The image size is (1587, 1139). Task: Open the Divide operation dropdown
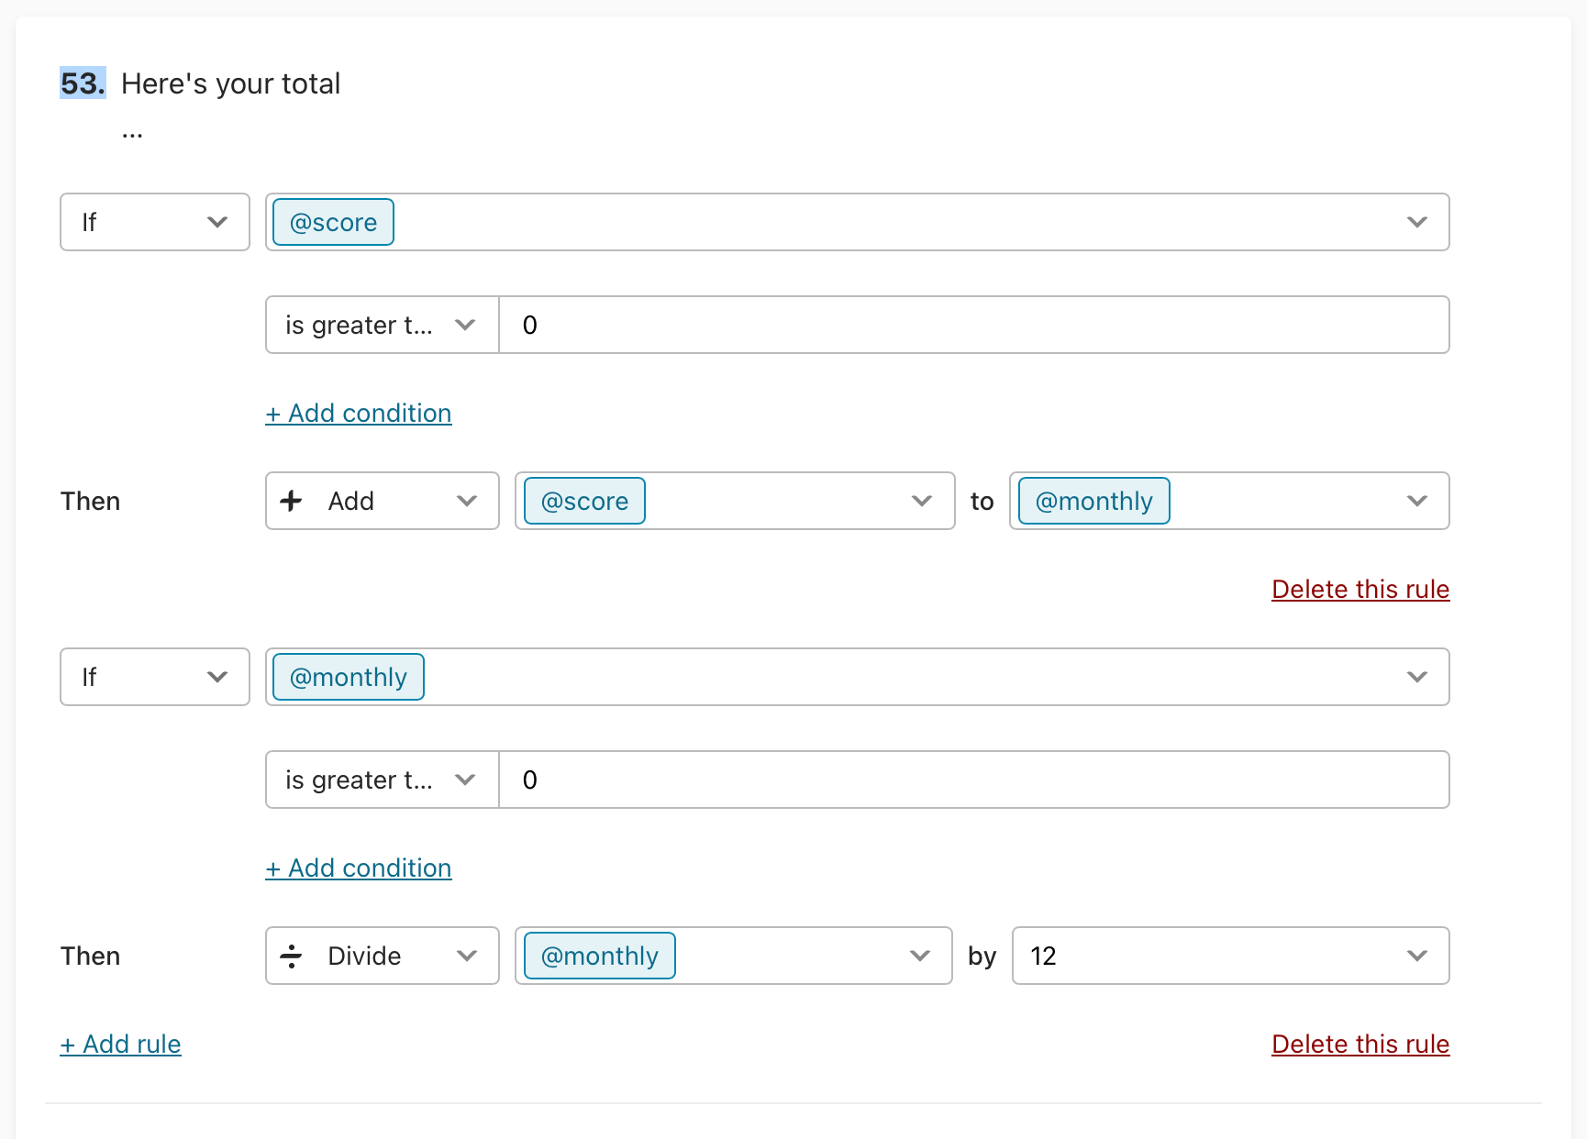coord(383,956)
